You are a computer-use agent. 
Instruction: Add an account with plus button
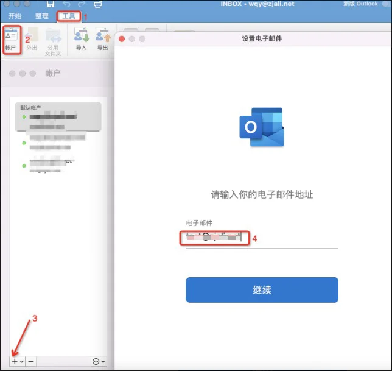tap(15, 361)
